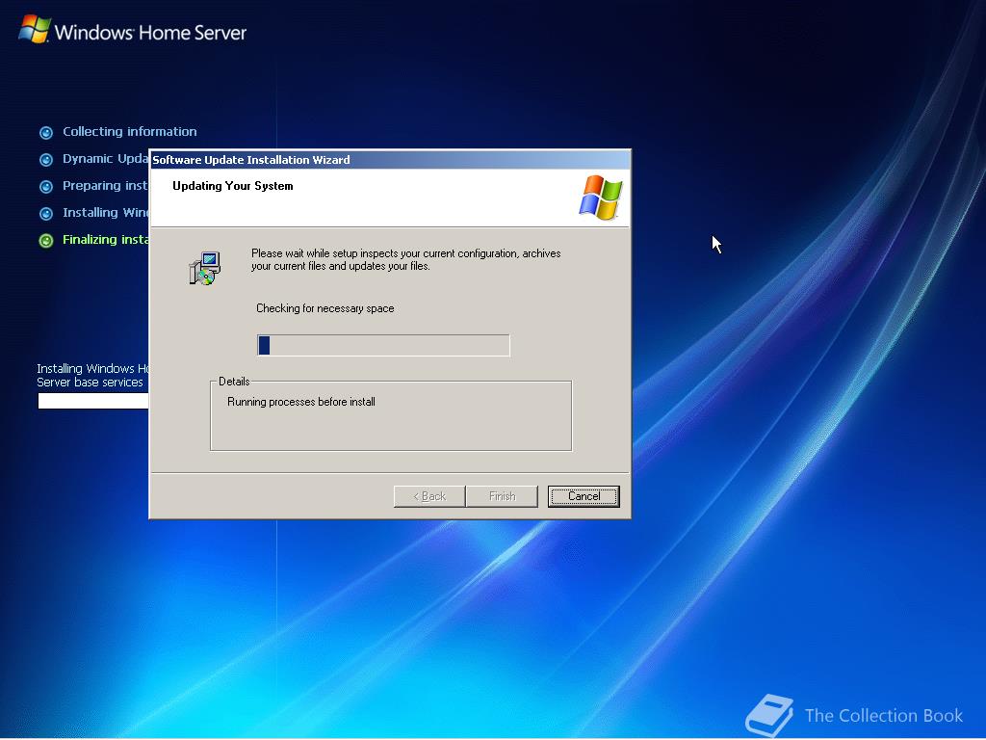Click the Dynamic Update step bullet icon
Image resolution: width=986 pixels, height=740 pixels.
click(46, 160)
